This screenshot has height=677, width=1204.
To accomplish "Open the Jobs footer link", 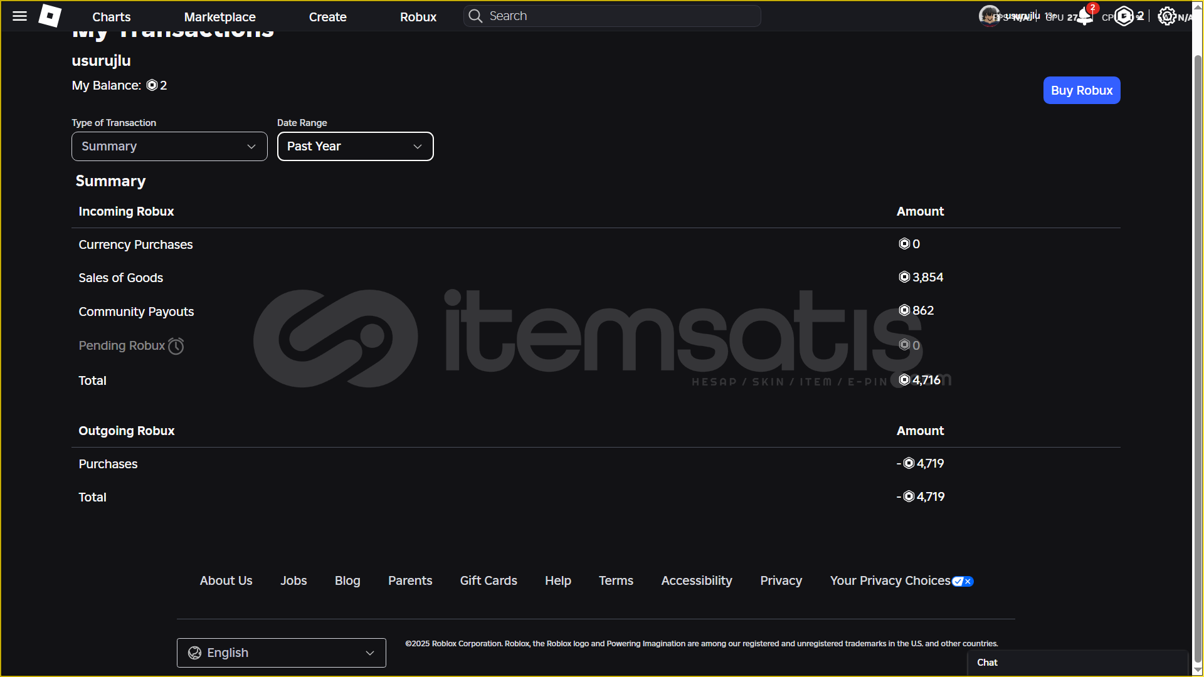I will click(x=293, y=581).
